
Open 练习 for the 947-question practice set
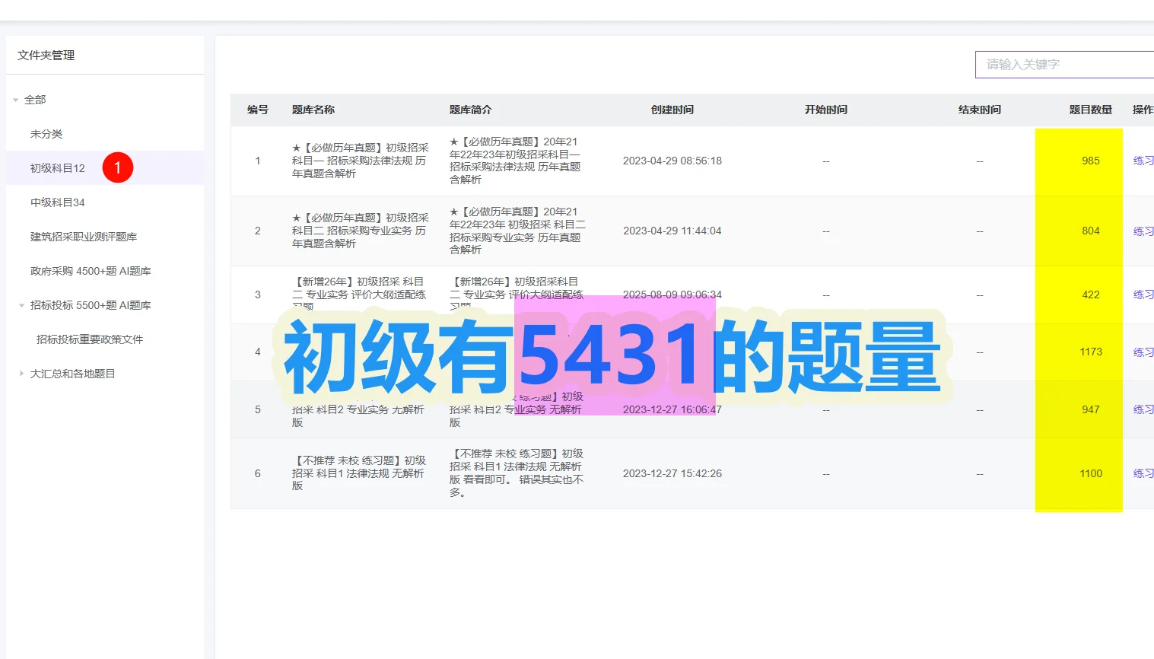coord(1143,409)
